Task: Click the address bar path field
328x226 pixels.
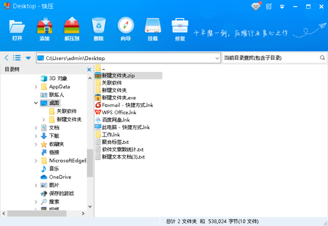Action: pos(128,58)
